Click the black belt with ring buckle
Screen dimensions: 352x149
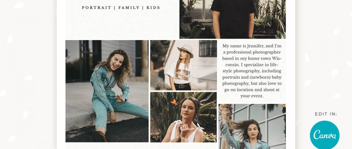tap(182, 86)
